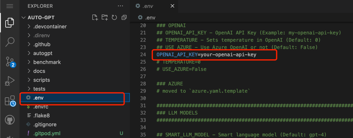
Task: Click line number 30 in gutter
Action: tap(143, 98)
